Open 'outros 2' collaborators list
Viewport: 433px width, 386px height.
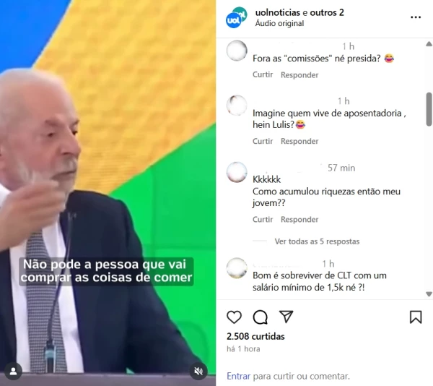[x=327, y=12]
